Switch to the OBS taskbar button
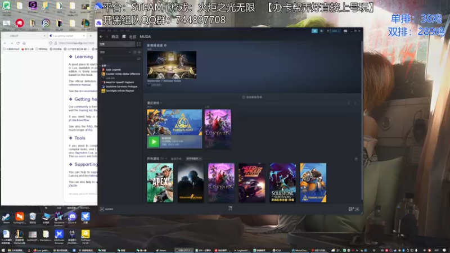The width and height of the screenshot is (450, 253). pos(184,250)
